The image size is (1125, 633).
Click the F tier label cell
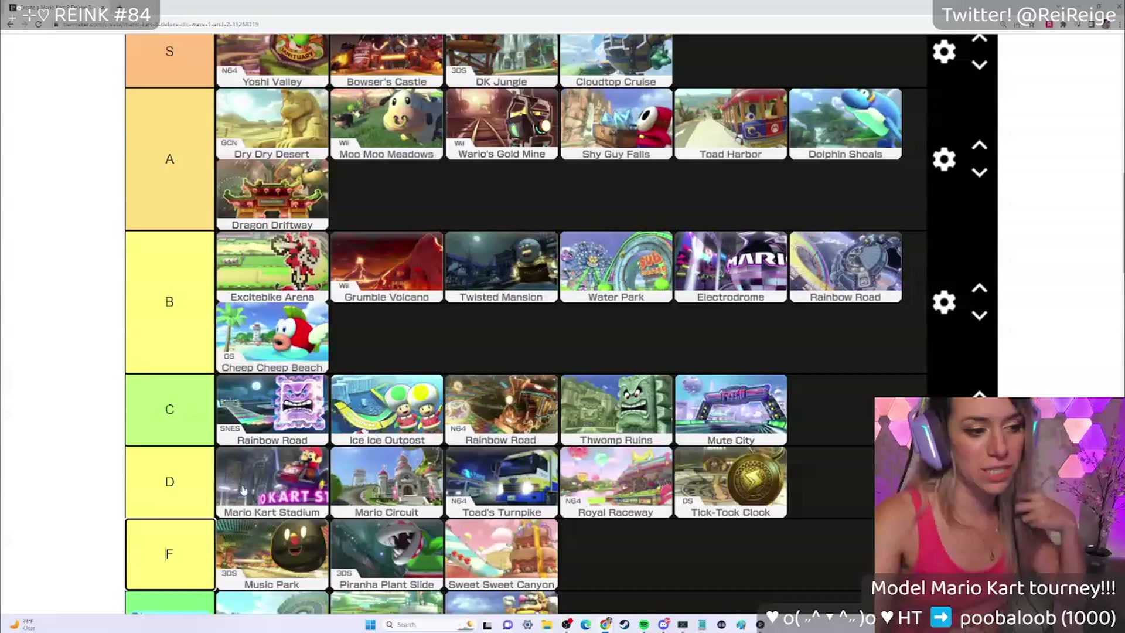point(170,554)
